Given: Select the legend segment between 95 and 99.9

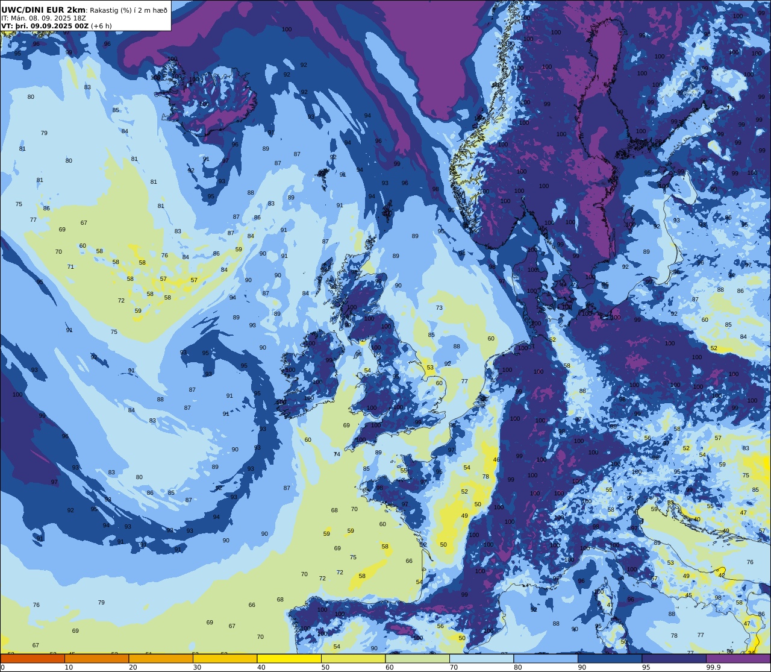Looking at the screenshot, I should click(674, 658).
